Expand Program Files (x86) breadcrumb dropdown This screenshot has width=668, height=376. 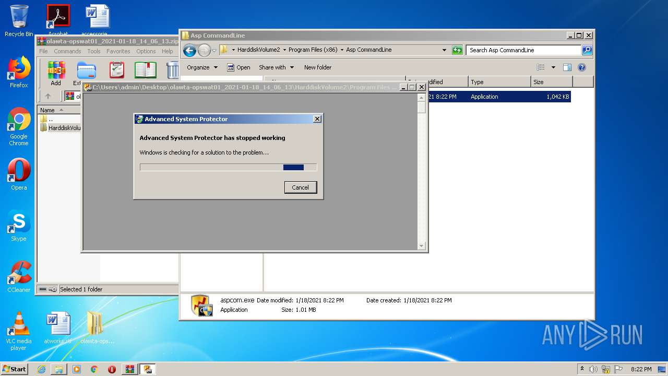tap(341, 50)
